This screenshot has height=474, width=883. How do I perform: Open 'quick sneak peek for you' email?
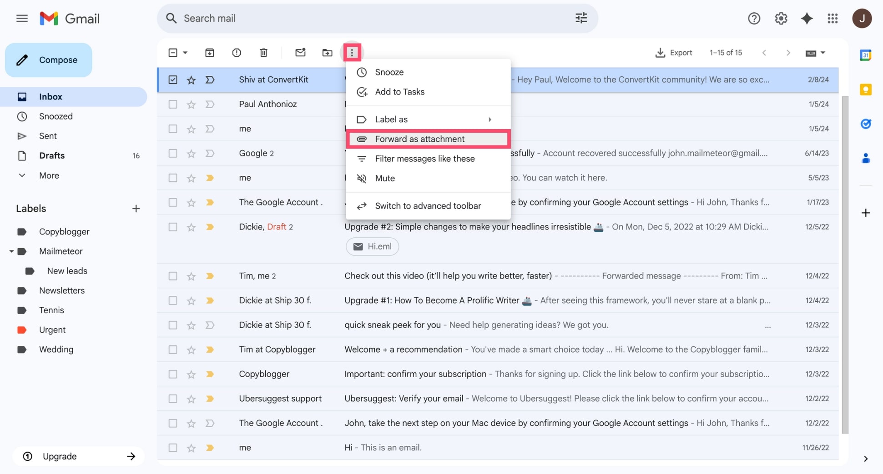pos(498,325)
